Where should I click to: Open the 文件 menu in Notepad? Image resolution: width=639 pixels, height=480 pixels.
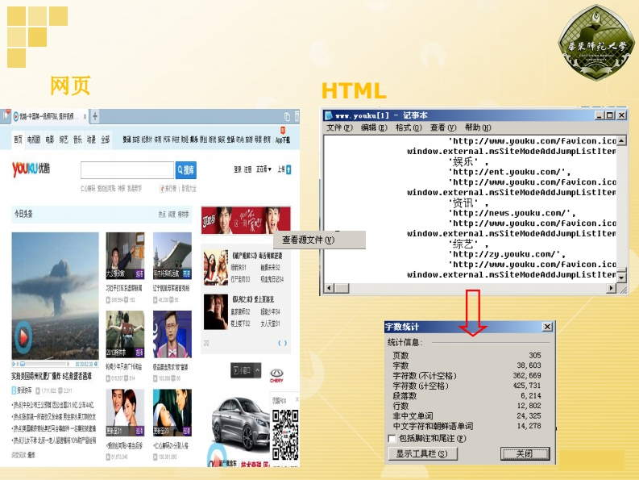point(339,127)
